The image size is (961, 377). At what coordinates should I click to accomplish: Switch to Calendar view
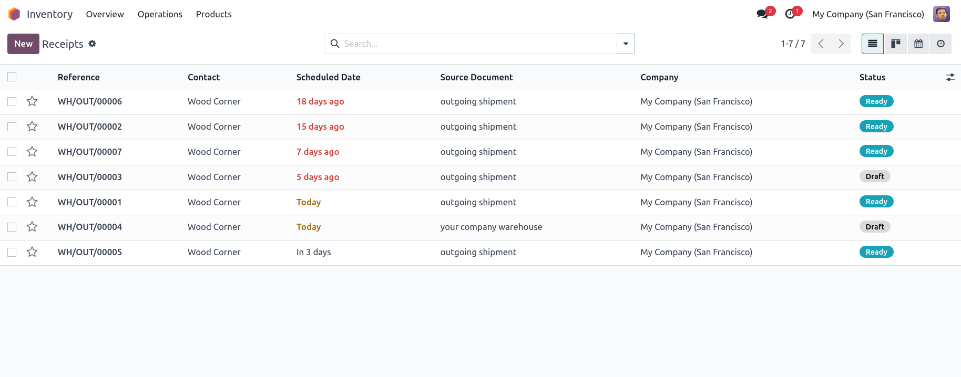pyautogui.click(x=918, y=44)
